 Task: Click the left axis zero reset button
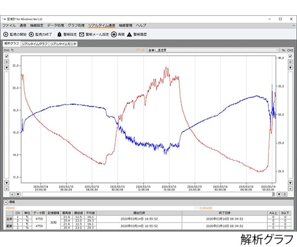(7, 62)
